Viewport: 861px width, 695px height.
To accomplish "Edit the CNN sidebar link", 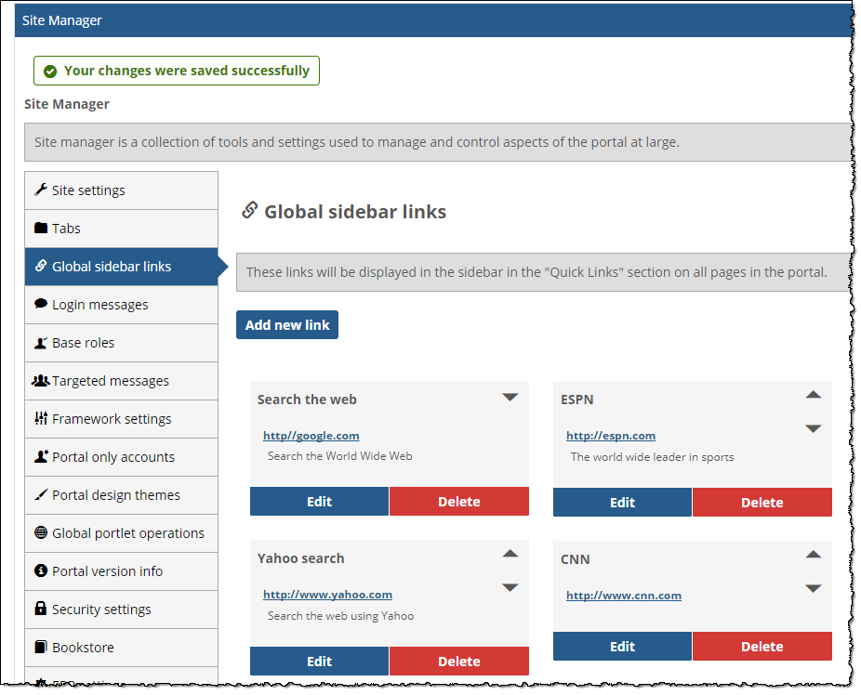I will click(x=622, y=646).
